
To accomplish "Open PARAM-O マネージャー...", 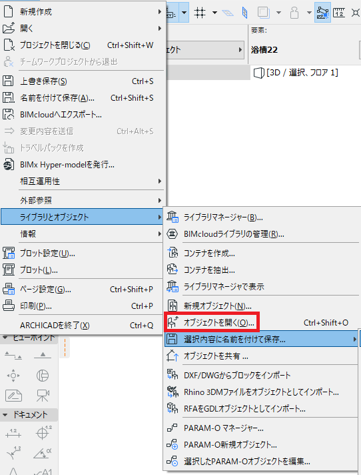I will click(262, 428).
